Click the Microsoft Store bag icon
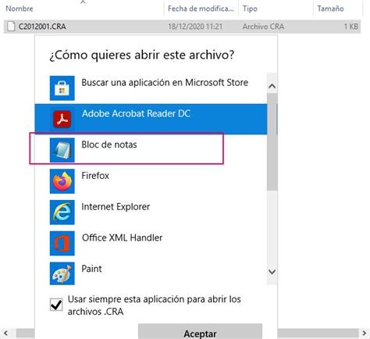370x339 pixels. pos(62,88)
